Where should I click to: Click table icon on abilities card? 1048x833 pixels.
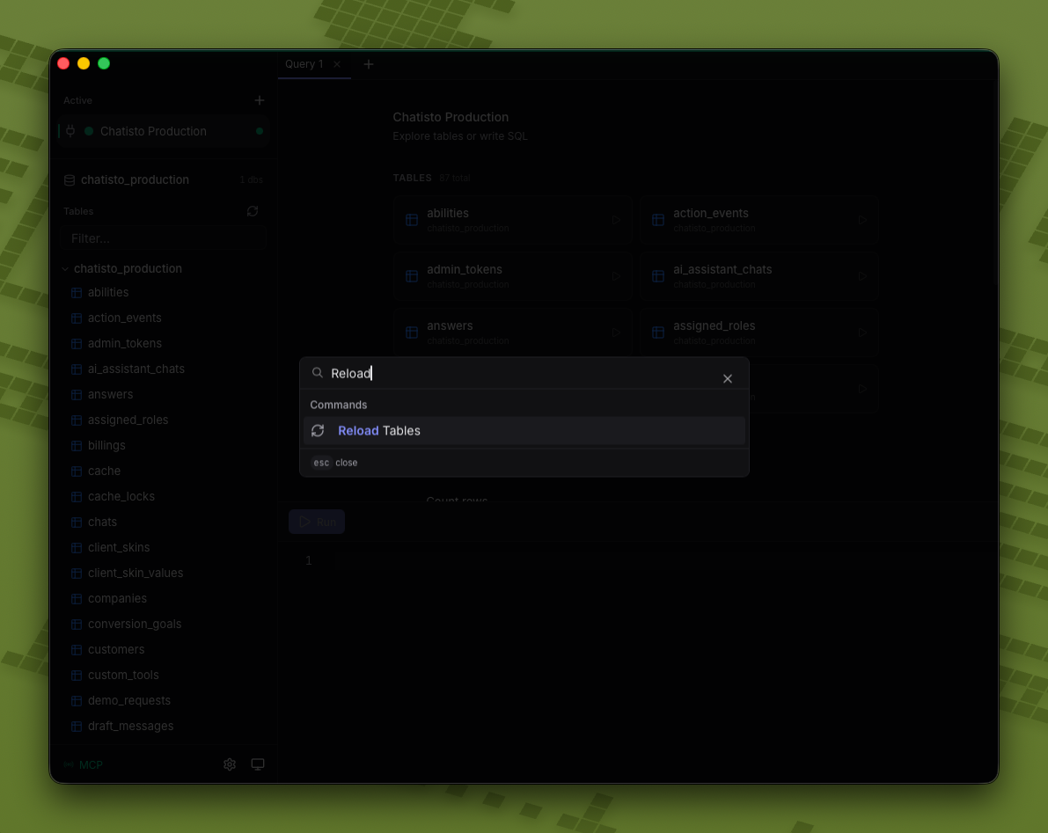click(x=412, y=220)
